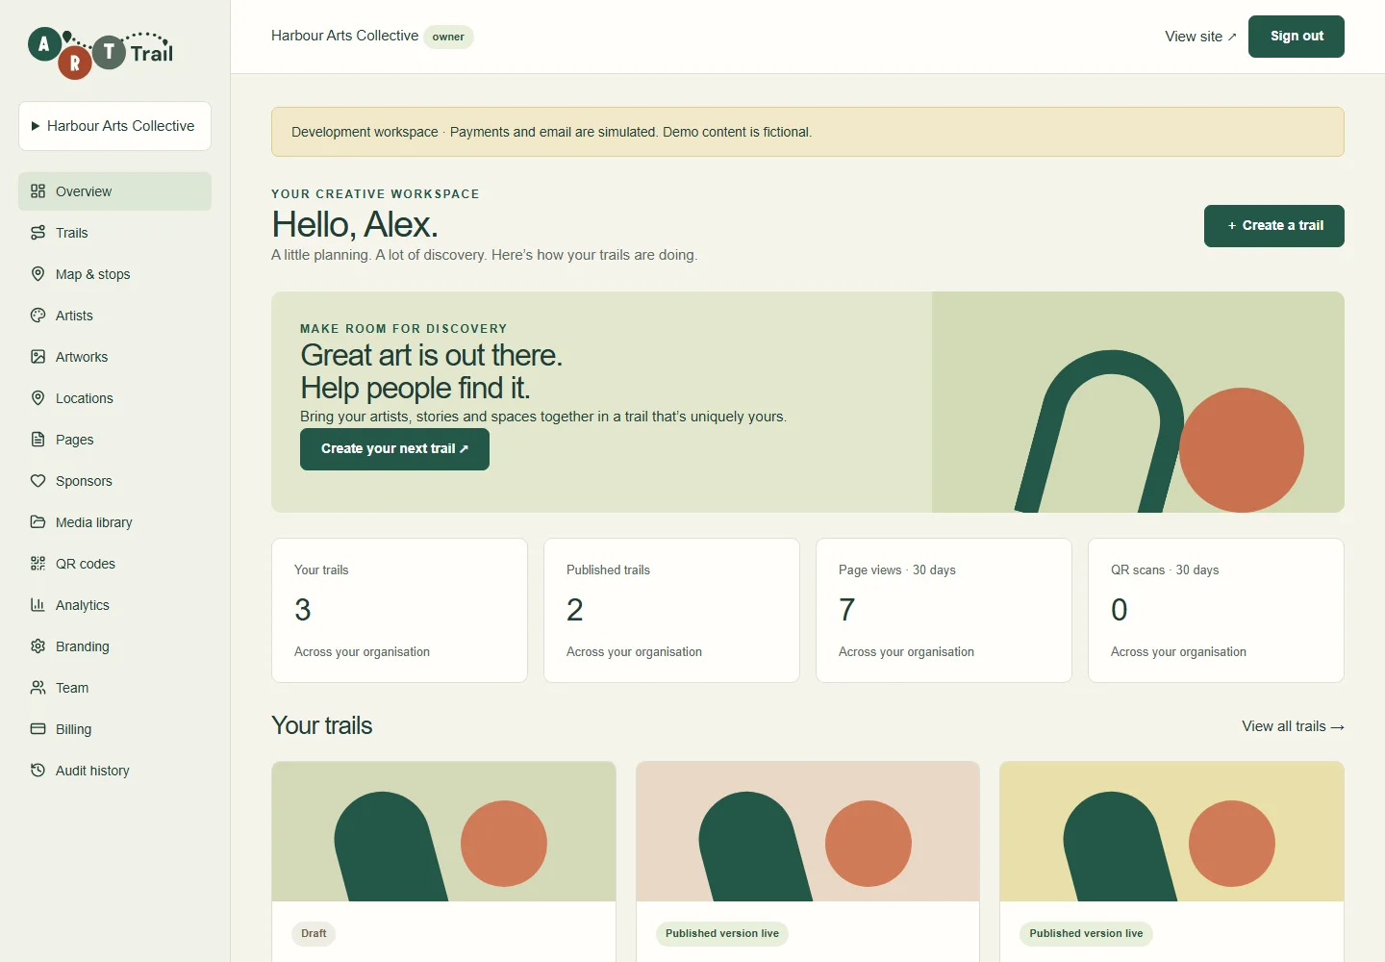Viewport: 1385px width, 962px height.
Task: Click the Sign out button
Action: click(1296, 37)
